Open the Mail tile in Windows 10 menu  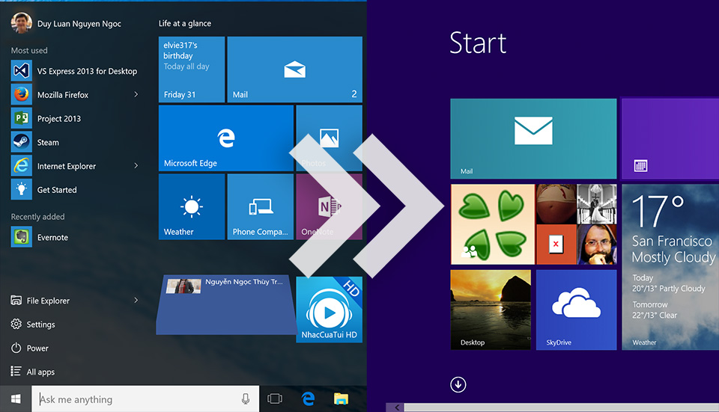(294, 70)
